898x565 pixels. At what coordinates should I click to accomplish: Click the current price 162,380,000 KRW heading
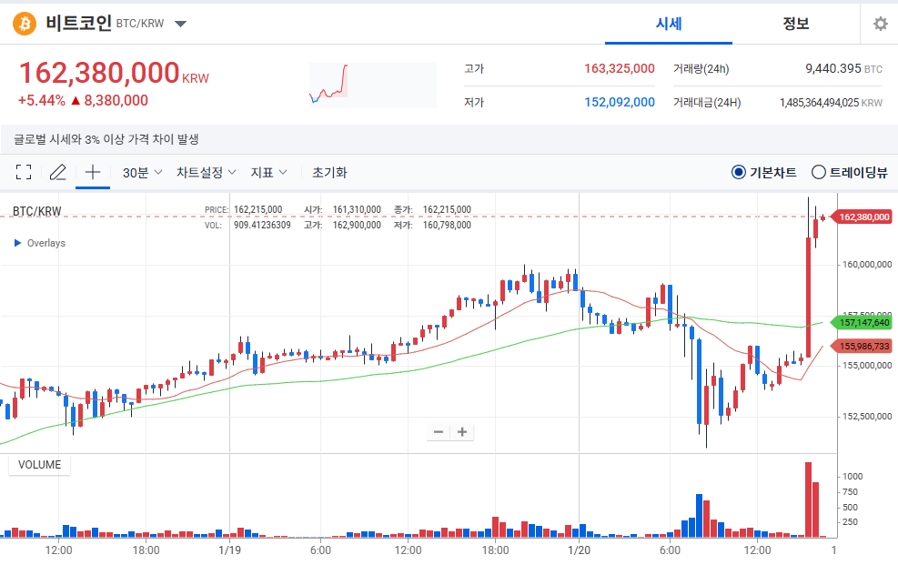pyautogui.click(x=114, y=74)
